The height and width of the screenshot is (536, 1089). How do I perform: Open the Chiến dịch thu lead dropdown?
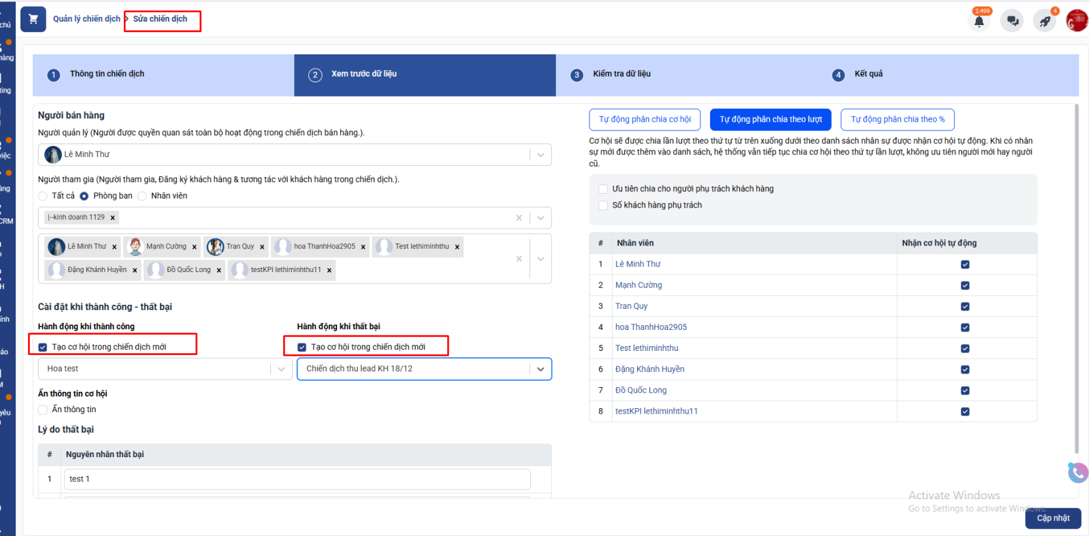tap(540, 369)
